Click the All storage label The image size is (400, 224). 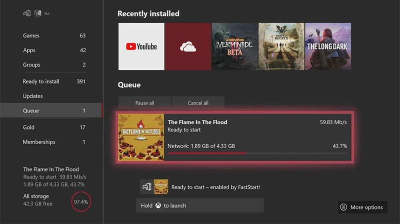pyautogui.click(x=36, y=196)
